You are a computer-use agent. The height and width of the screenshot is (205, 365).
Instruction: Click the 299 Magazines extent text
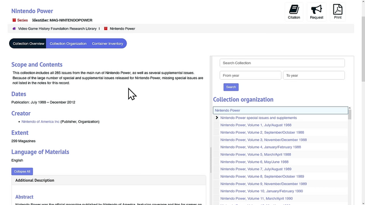click(x=23, y=141)
